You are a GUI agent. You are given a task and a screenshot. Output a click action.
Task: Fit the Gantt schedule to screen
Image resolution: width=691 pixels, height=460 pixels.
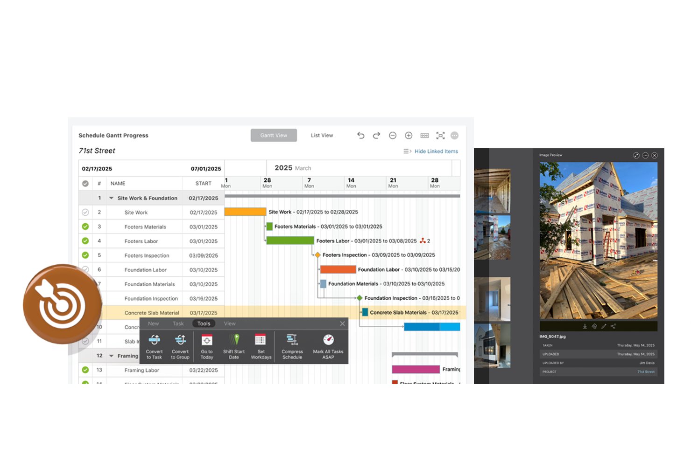click(440, 135)
